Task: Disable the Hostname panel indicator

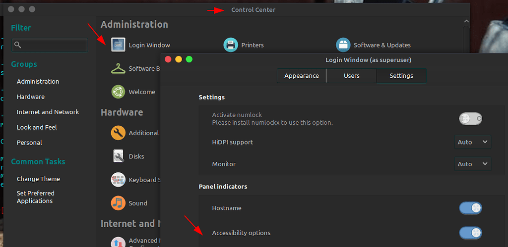Action: [470, 208]
